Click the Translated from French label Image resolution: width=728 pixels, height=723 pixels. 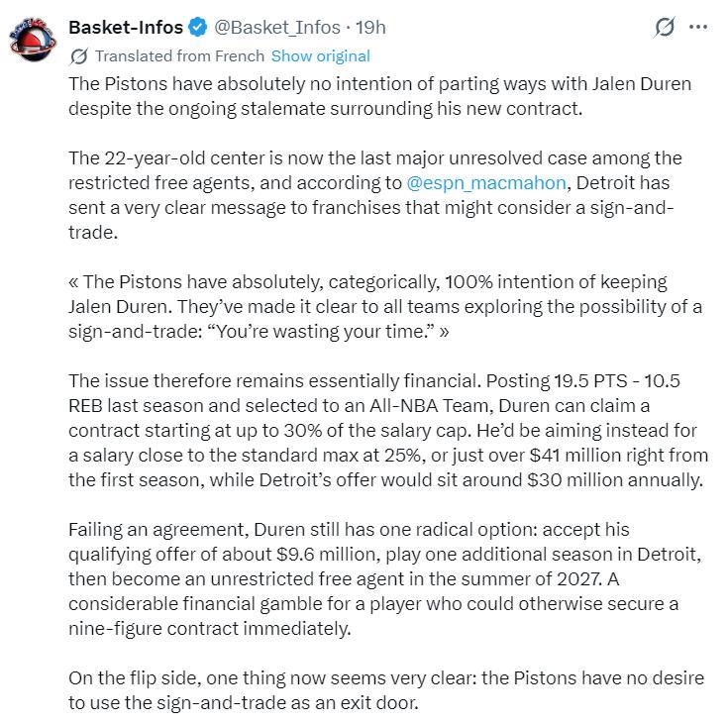[179, 56]
